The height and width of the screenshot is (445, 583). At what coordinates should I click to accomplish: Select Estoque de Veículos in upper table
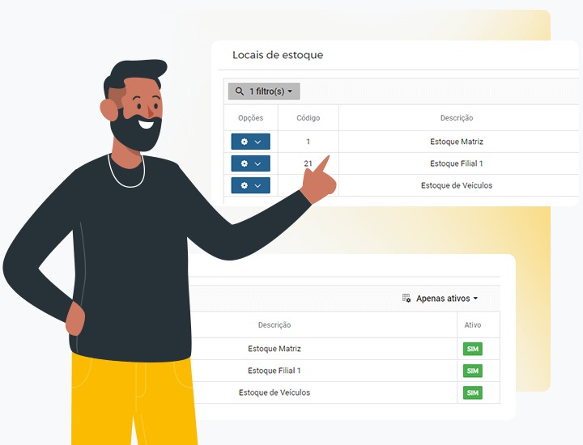point(457,185)
